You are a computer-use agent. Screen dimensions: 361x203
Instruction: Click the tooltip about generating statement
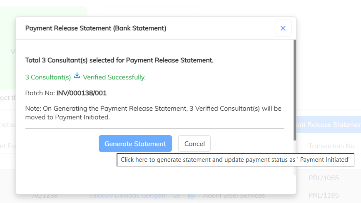click(x=235, y=160)
